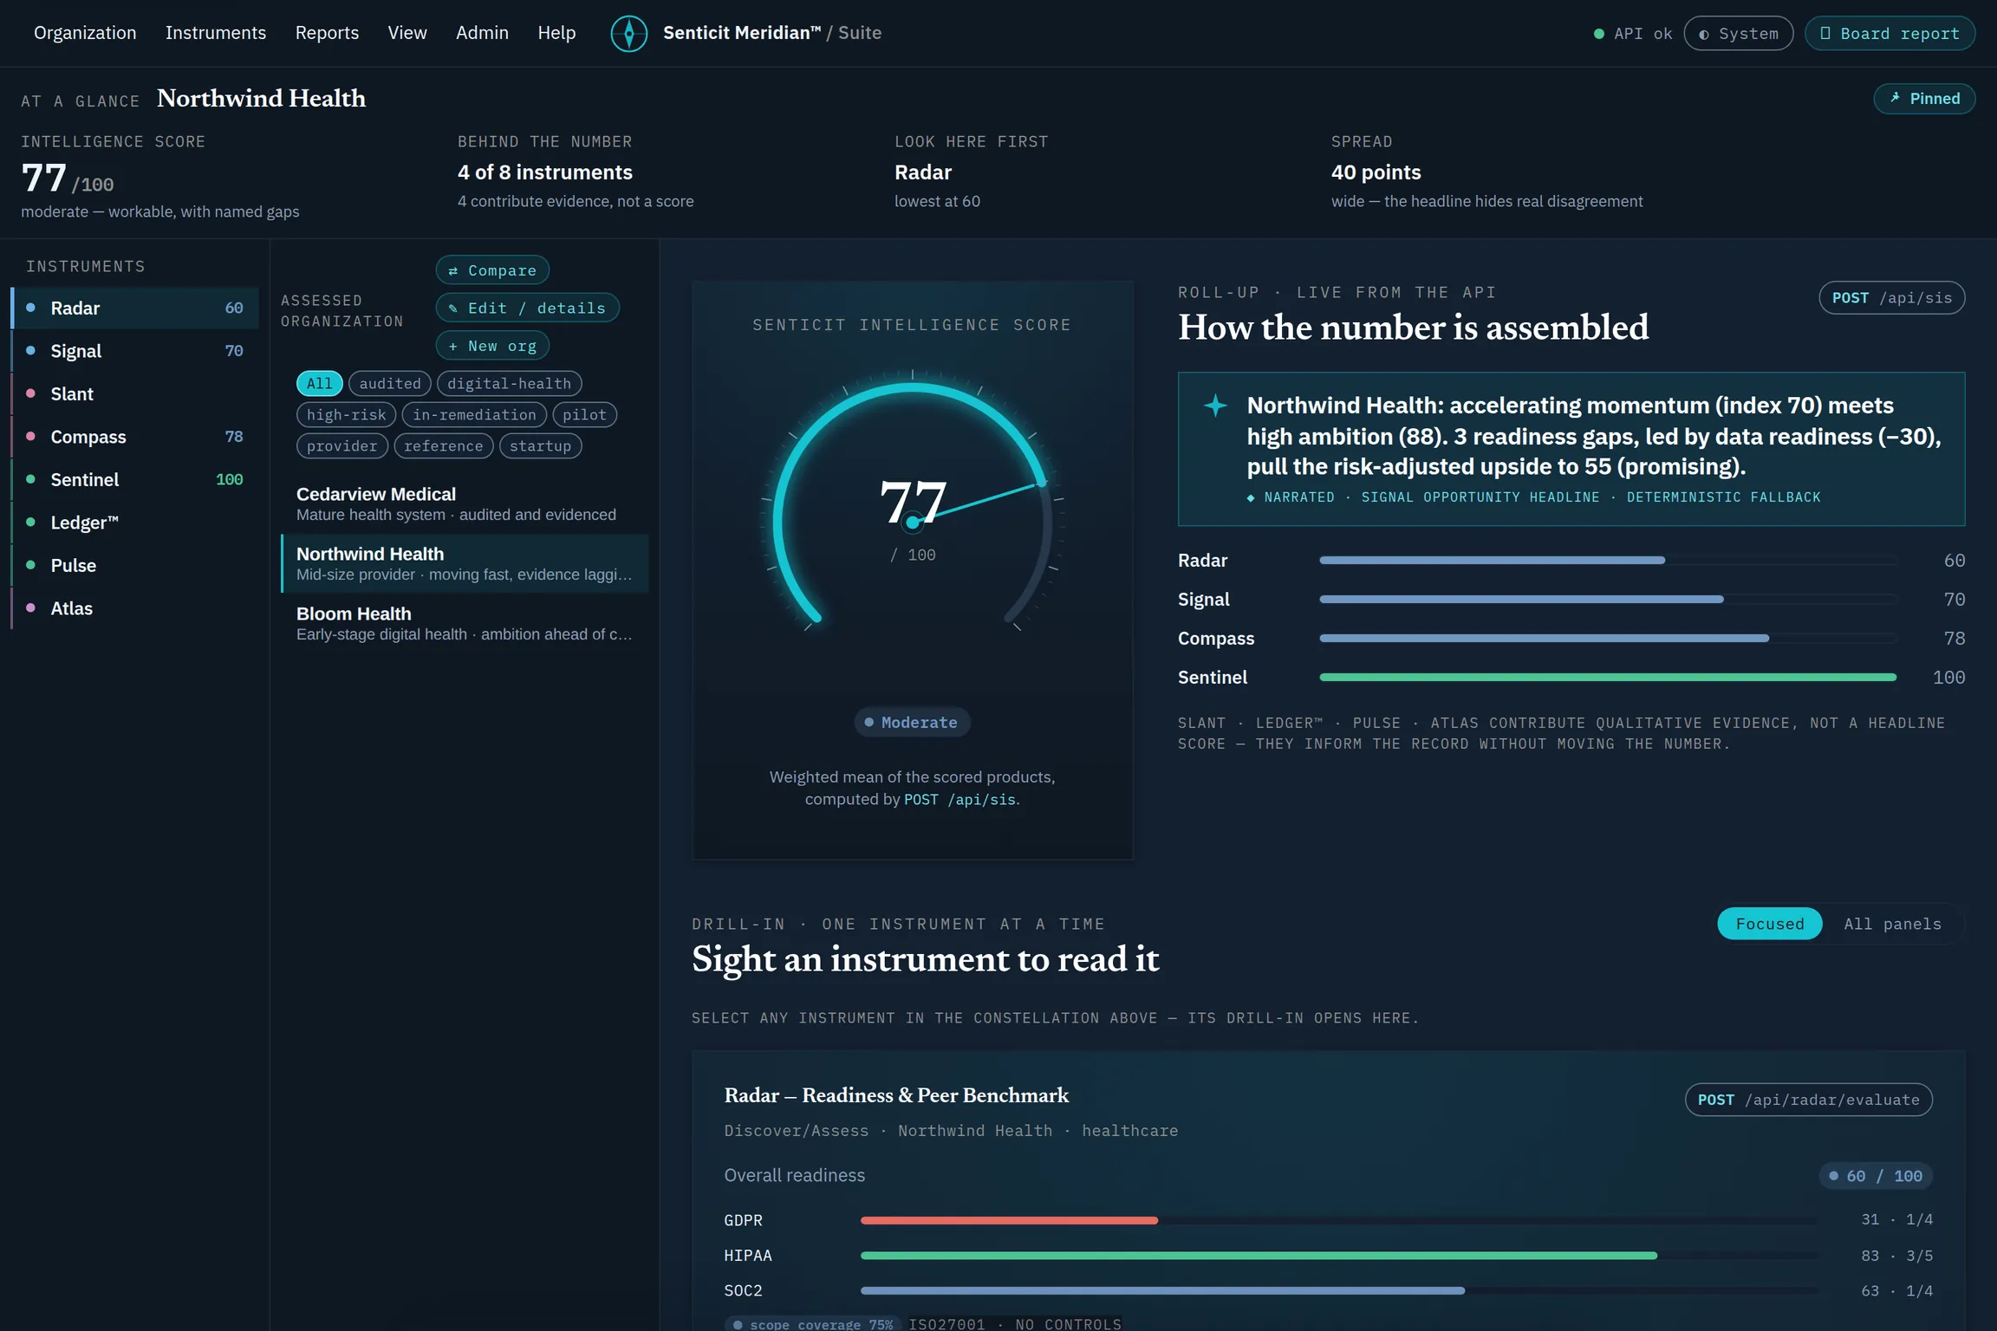Click the dot in the Moderate badge
The width and height of the screenshot is (1997, 1331).
(868, 722)
